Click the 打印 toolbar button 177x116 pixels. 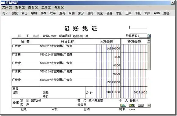tap(5, 13)
